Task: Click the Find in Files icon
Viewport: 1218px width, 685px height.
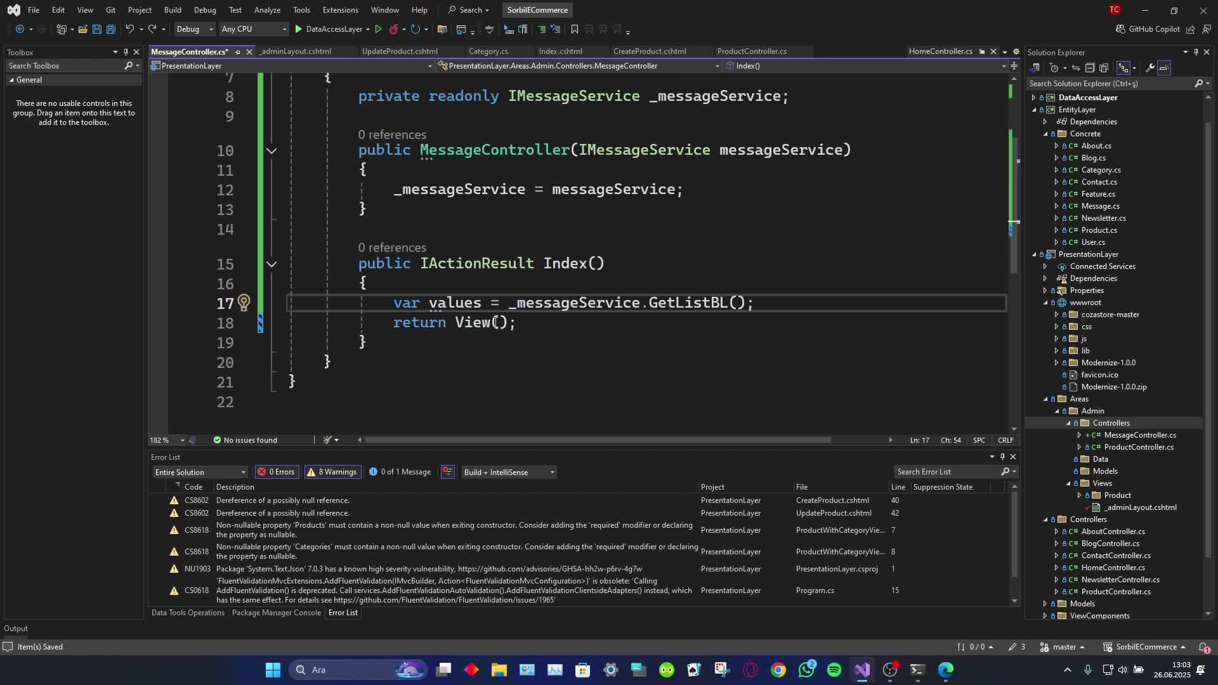Action: (443, 29)
